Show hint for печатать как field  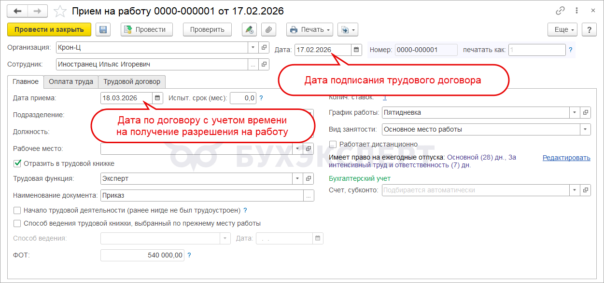pos(571,50)
